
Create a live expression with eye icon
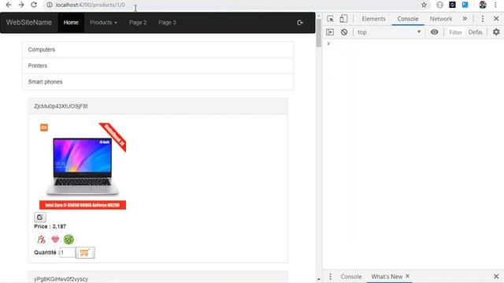click(434, 32)
